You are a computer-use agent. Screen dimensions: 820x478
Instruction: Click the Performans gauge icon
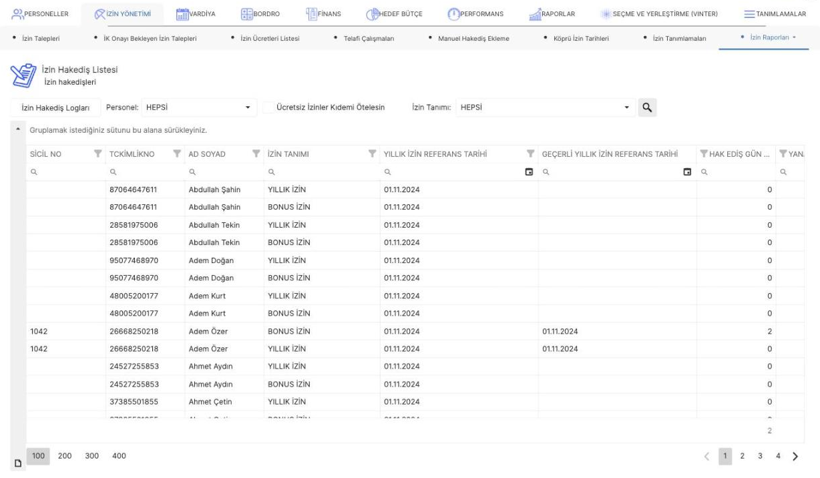point(453,15)
